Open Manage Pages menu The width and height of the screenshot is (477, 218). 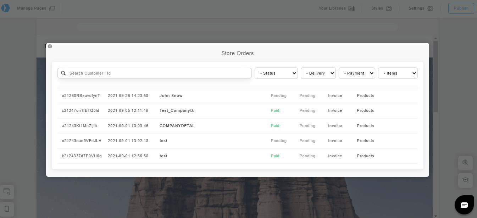[x=36, y=8]
